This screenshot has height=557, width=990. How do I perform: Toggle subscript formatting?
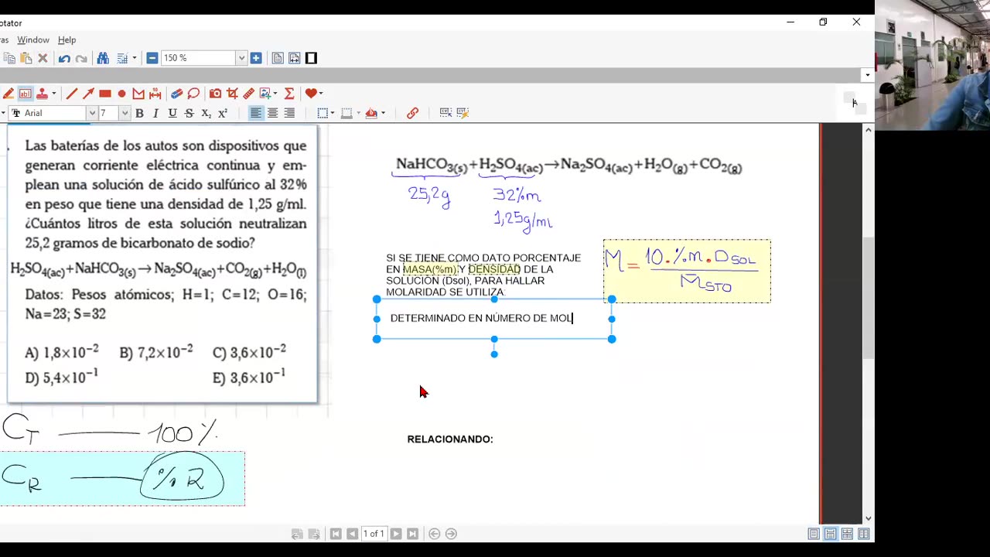coord(206,113)
